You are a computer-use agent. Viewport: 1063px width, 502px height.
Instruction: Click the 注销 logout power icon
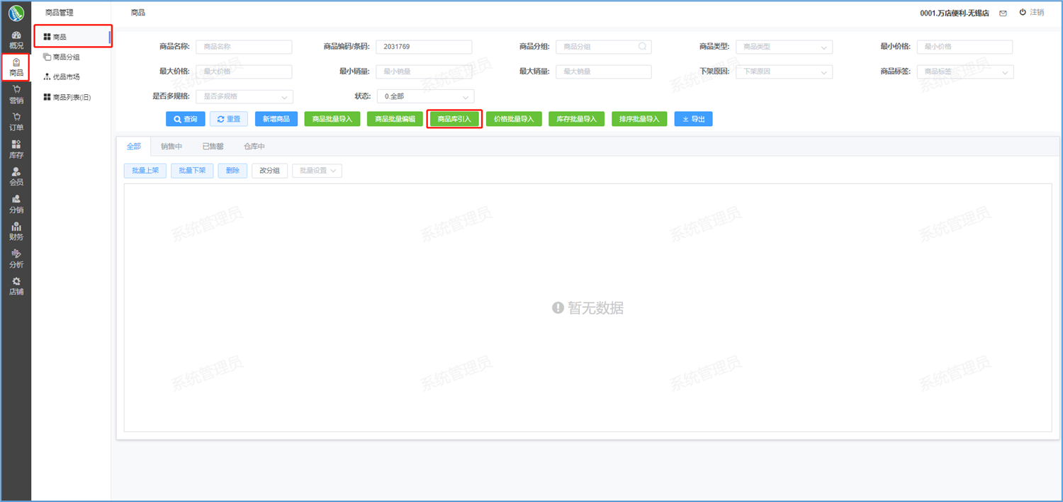click(1023, 13)
